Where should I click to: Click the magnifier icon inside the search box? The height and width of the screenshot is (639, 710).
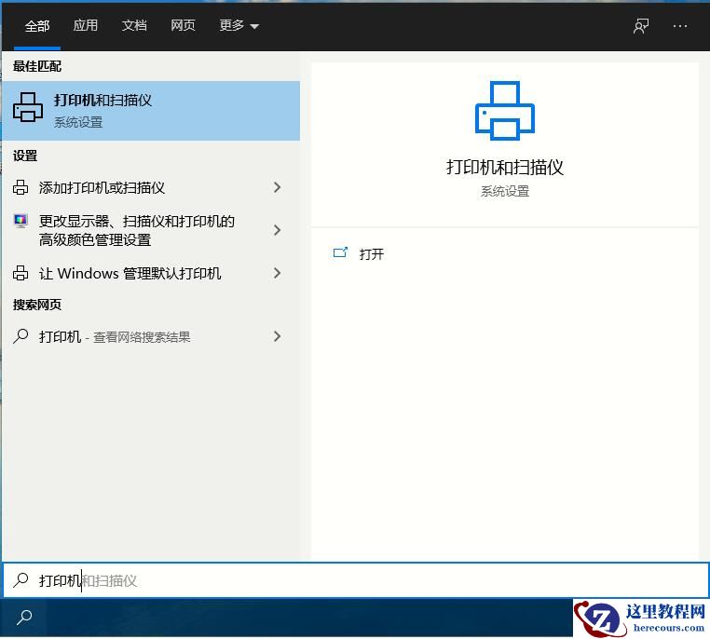click(20, 579)
